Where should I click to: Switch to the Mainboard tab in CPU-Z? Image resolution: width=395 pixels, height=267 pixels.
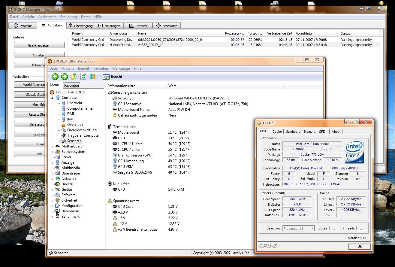[x=293, y=132]
